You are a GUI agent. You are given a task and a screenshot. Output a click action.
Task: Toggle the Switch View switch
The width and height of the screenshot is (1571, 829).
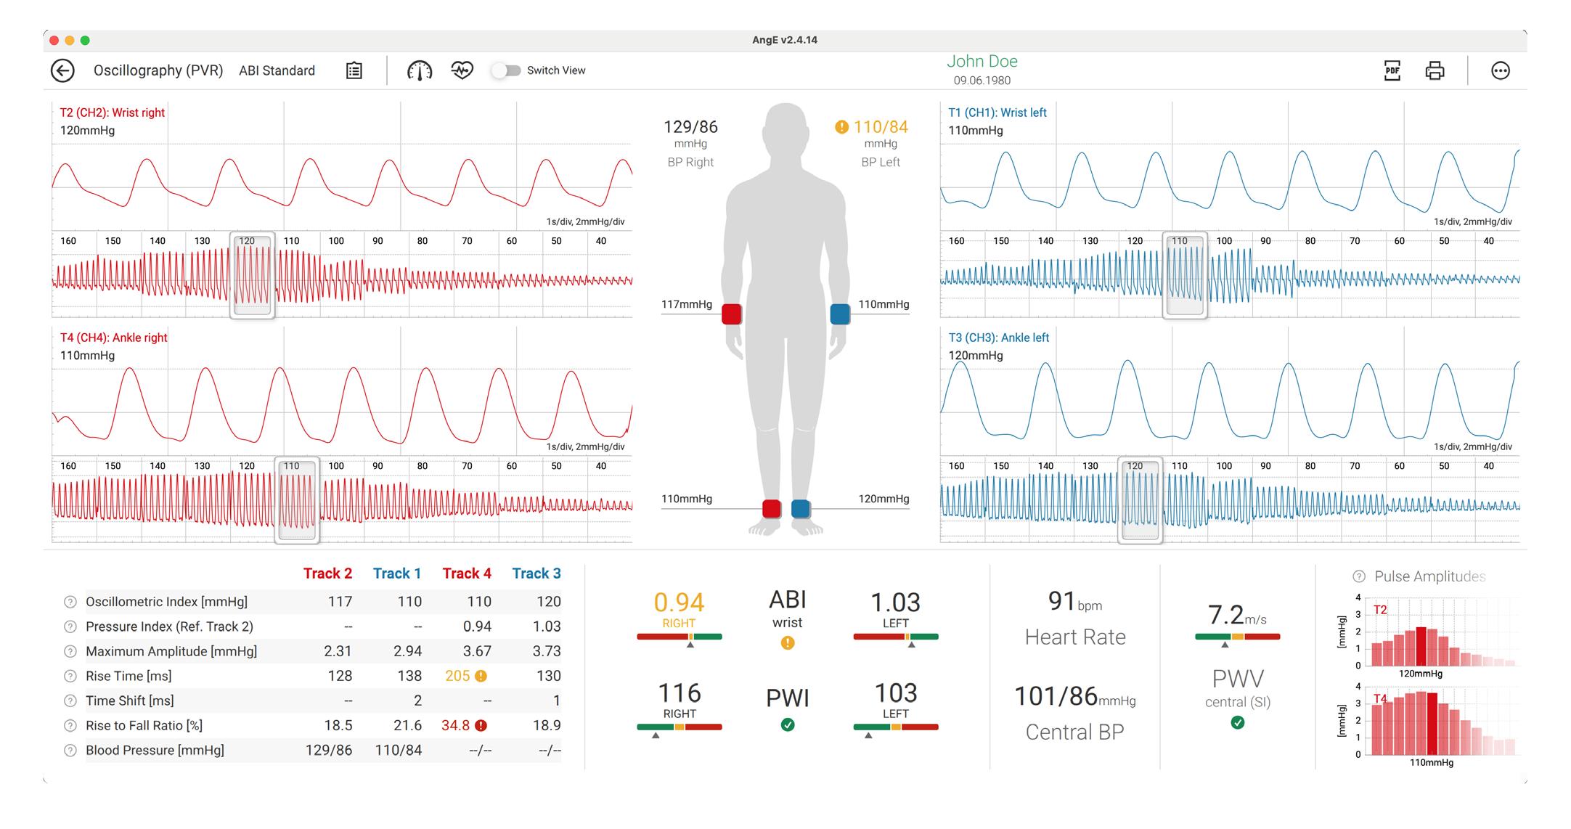point(507,70)
